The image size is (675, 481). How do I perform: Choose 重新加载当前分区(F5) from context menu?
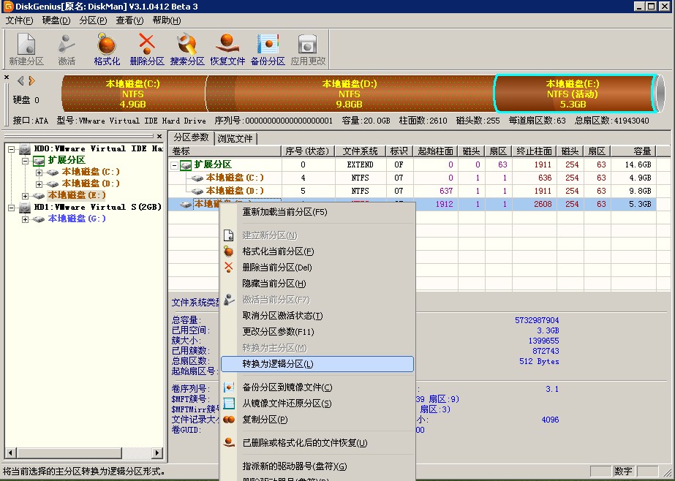(x=317, y=212)
